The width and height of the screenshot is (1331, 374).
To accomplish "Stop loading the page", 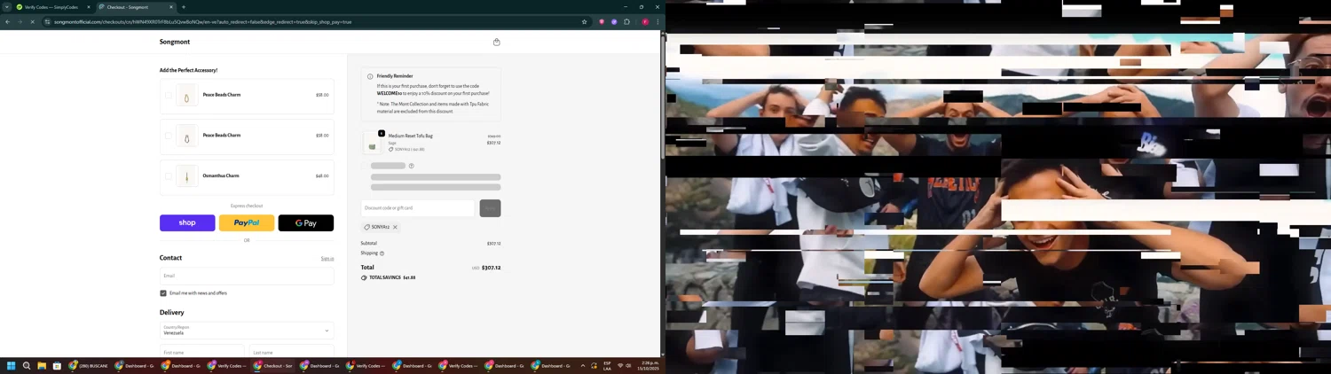I will pyautogui.click(x=32, y=22).
